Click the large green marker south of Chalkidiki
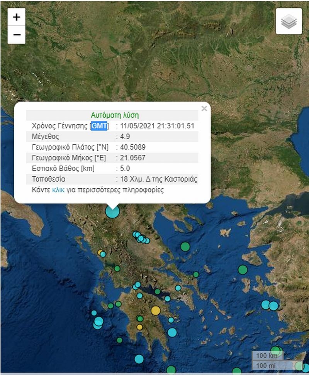309x375 pixels. tap(185, 246)
